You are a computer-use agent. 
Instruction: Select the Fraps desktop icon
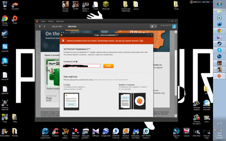click(x=5, y=118)
